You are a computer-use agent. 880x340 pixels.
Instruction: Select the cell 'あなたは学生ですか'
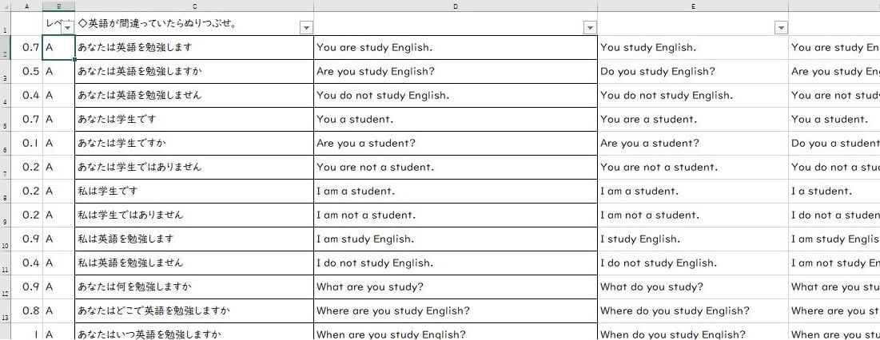194,144
